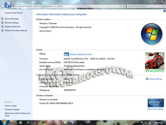The width and height of the screenshot is (166, 125).
Task: Show hidden tray icons arrow
Action: coord(138,123)
